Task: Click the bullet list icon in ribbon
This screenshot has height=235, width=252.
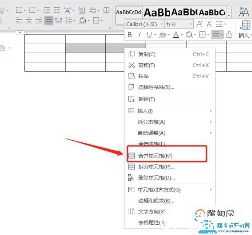Action: pos(19,10)
